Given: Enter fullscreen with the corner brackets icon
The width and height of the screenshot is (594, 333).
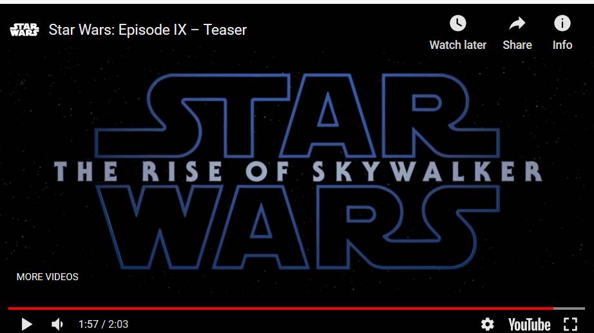Looking at the screenshot, I should click(x=571, y=324).
